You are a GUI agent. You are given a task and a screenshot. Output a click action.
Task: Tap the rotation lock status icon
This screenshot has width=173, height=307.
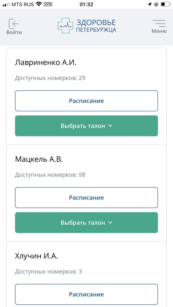pos(156,4)
